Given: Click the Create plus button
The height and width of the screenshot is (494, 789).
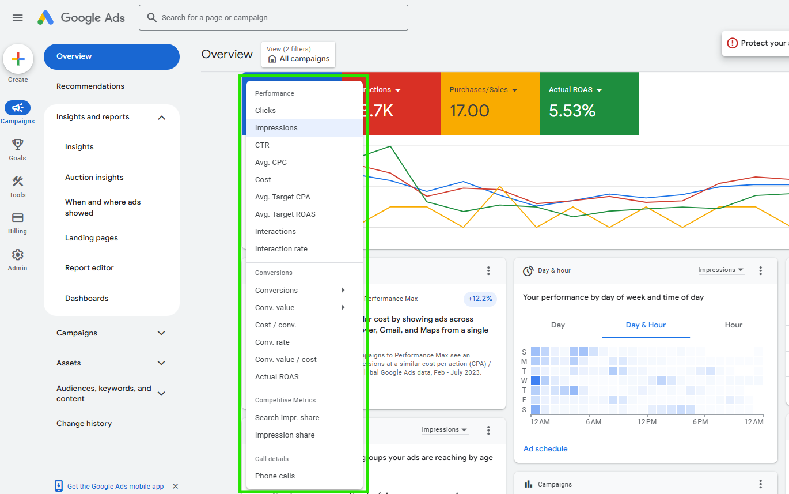Looking at the screenshot, I should 18,59.
